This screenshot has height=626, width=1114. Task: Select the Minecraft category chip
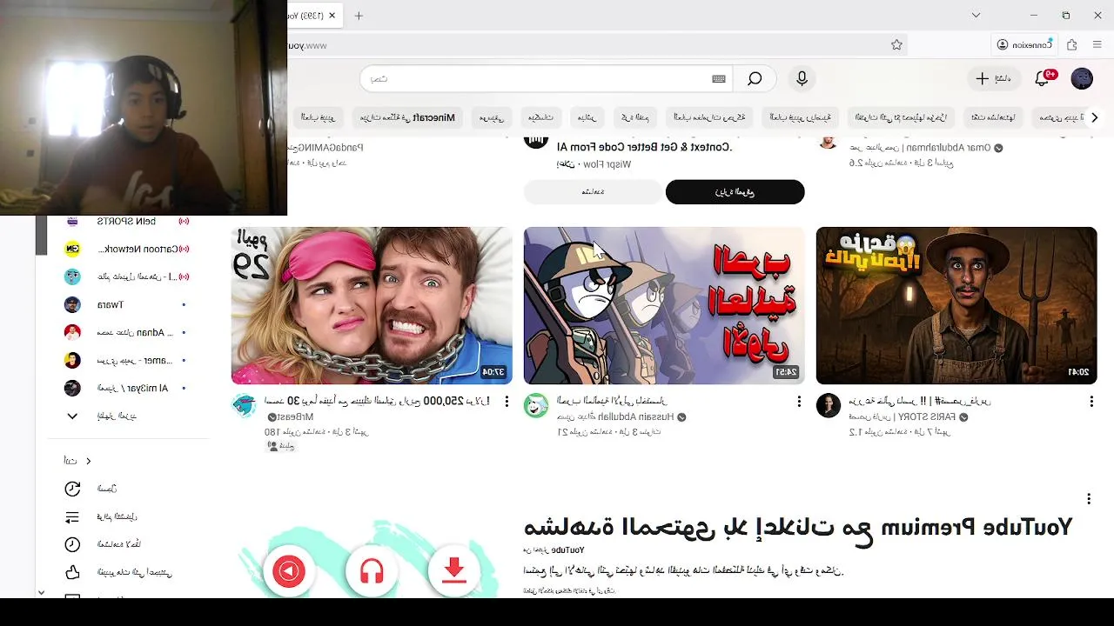click(x=408, y=117)
